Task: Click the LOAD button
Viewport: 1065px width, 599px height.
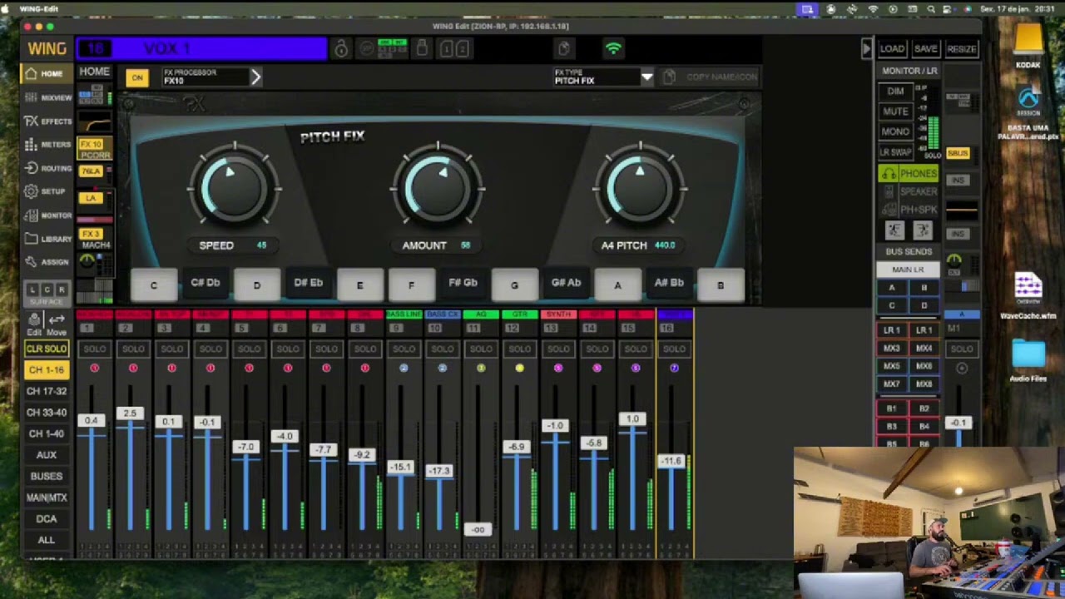Action: pos(892,49)
